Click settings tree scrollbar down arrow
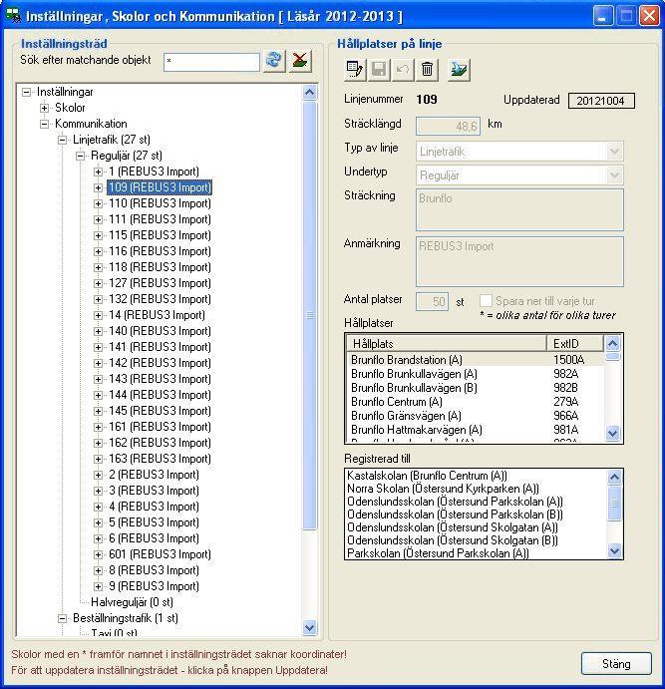665x689 pixels. (310, 628)
